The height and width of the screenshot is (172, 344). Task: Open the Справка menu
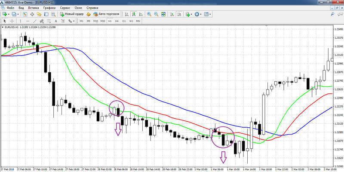(92, 8)
